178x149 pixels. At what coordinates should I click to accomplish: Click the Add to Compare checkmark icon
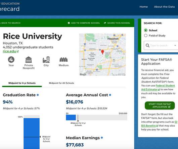[69, 23]
